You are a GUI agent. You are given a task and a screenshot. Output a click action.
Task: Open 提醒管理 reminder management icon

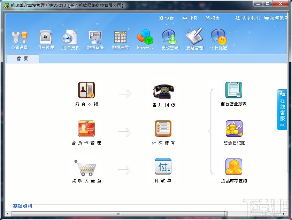tap(194, 39)
